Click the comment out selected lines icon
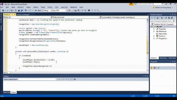Image resolution: width=177 pixels, height=100 pixels. 82,11
